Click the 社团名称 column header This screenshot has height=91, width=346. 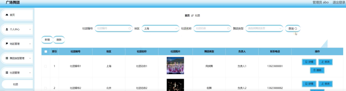[141, 52]
